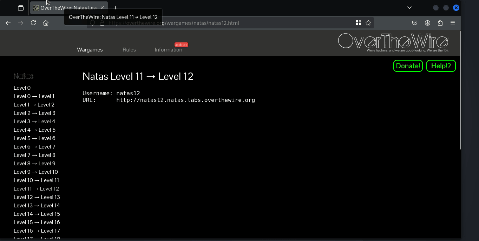Open the Rules menu item
The width and height of the screenshot is (479, 241).
click(x=129, y=50)
